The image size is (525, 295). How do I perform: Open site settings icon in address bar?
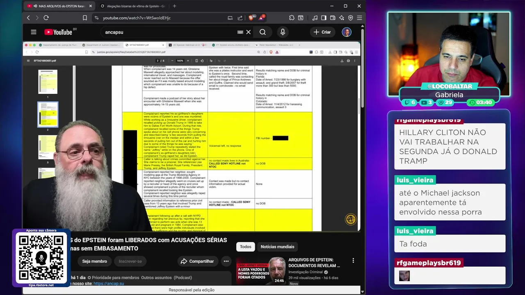coord(96,18)
